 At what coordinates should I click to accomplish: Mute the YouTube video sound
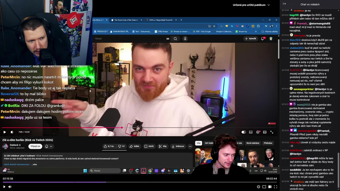[x=12, y=132]
